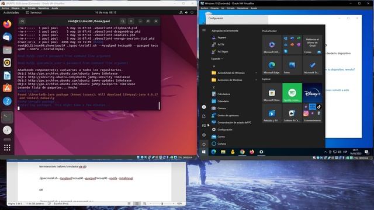The width and height of the screenshot is (374, 210).
Task: Open Comprobación de estado del PC
Action: point(234,123)
